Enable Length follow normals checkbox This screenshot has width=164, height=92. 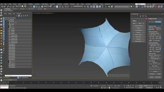coord(149,44)
